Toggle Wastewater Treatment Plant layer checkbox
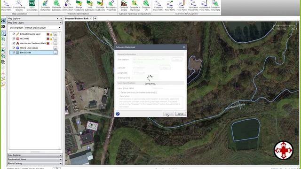Screen dimensions: 301x169 pos(14,43)
